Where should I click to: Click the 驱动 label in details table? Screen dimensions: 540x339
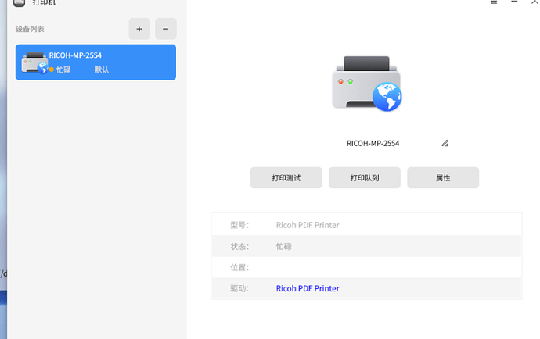[239, 288]
